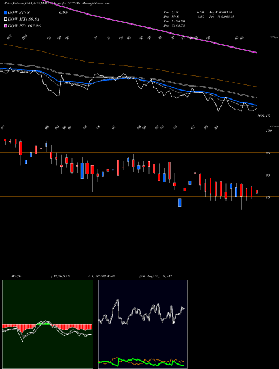Click the '166.10' price label by the EMA lines
The image size is (279, 369).
[263, 116]
